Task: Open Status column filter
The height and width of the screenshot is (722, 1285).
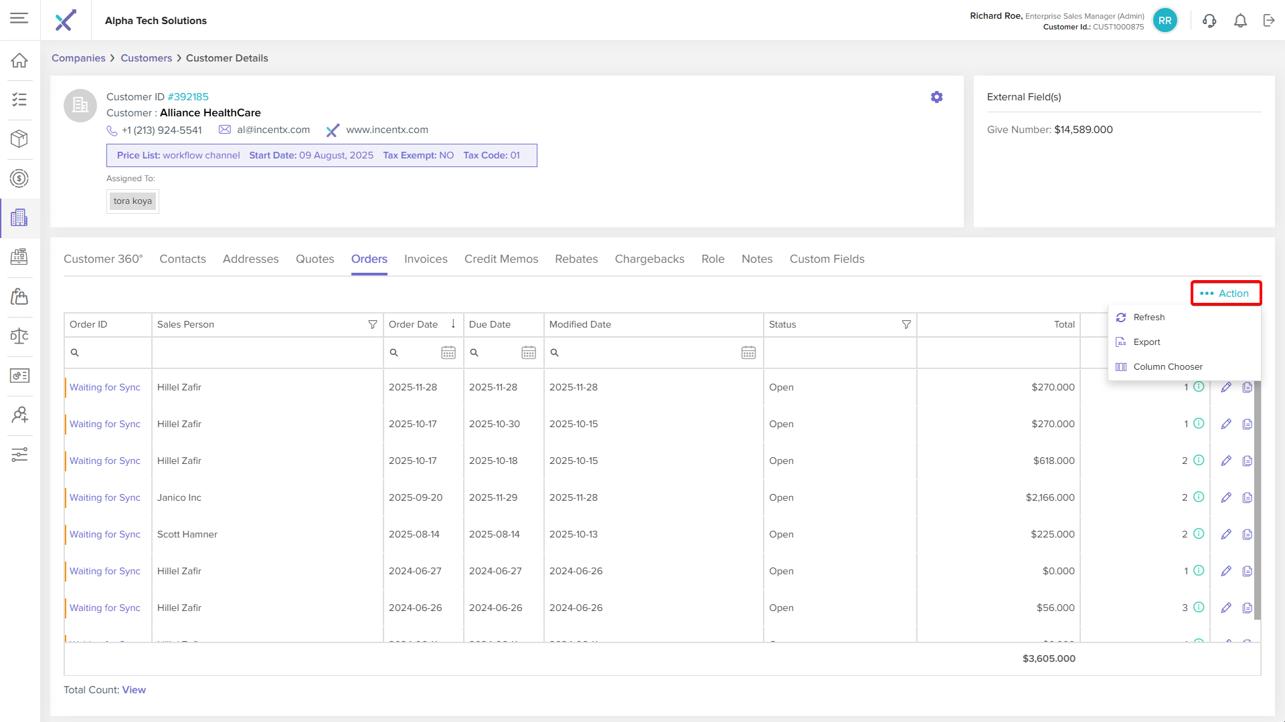Action: pyautogui.click(x=906, y=324)
